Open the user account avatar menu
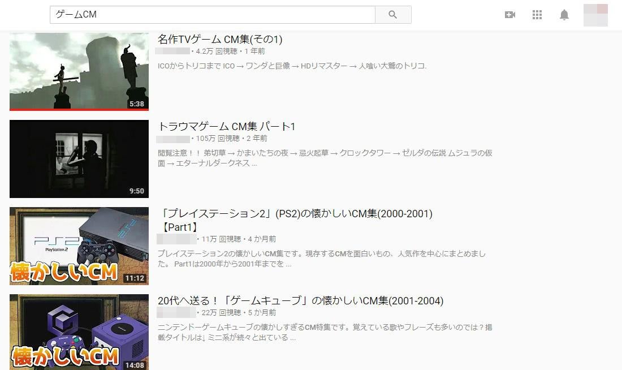Image resolution: width=622 pixels, height=370 pixels. 595,15
